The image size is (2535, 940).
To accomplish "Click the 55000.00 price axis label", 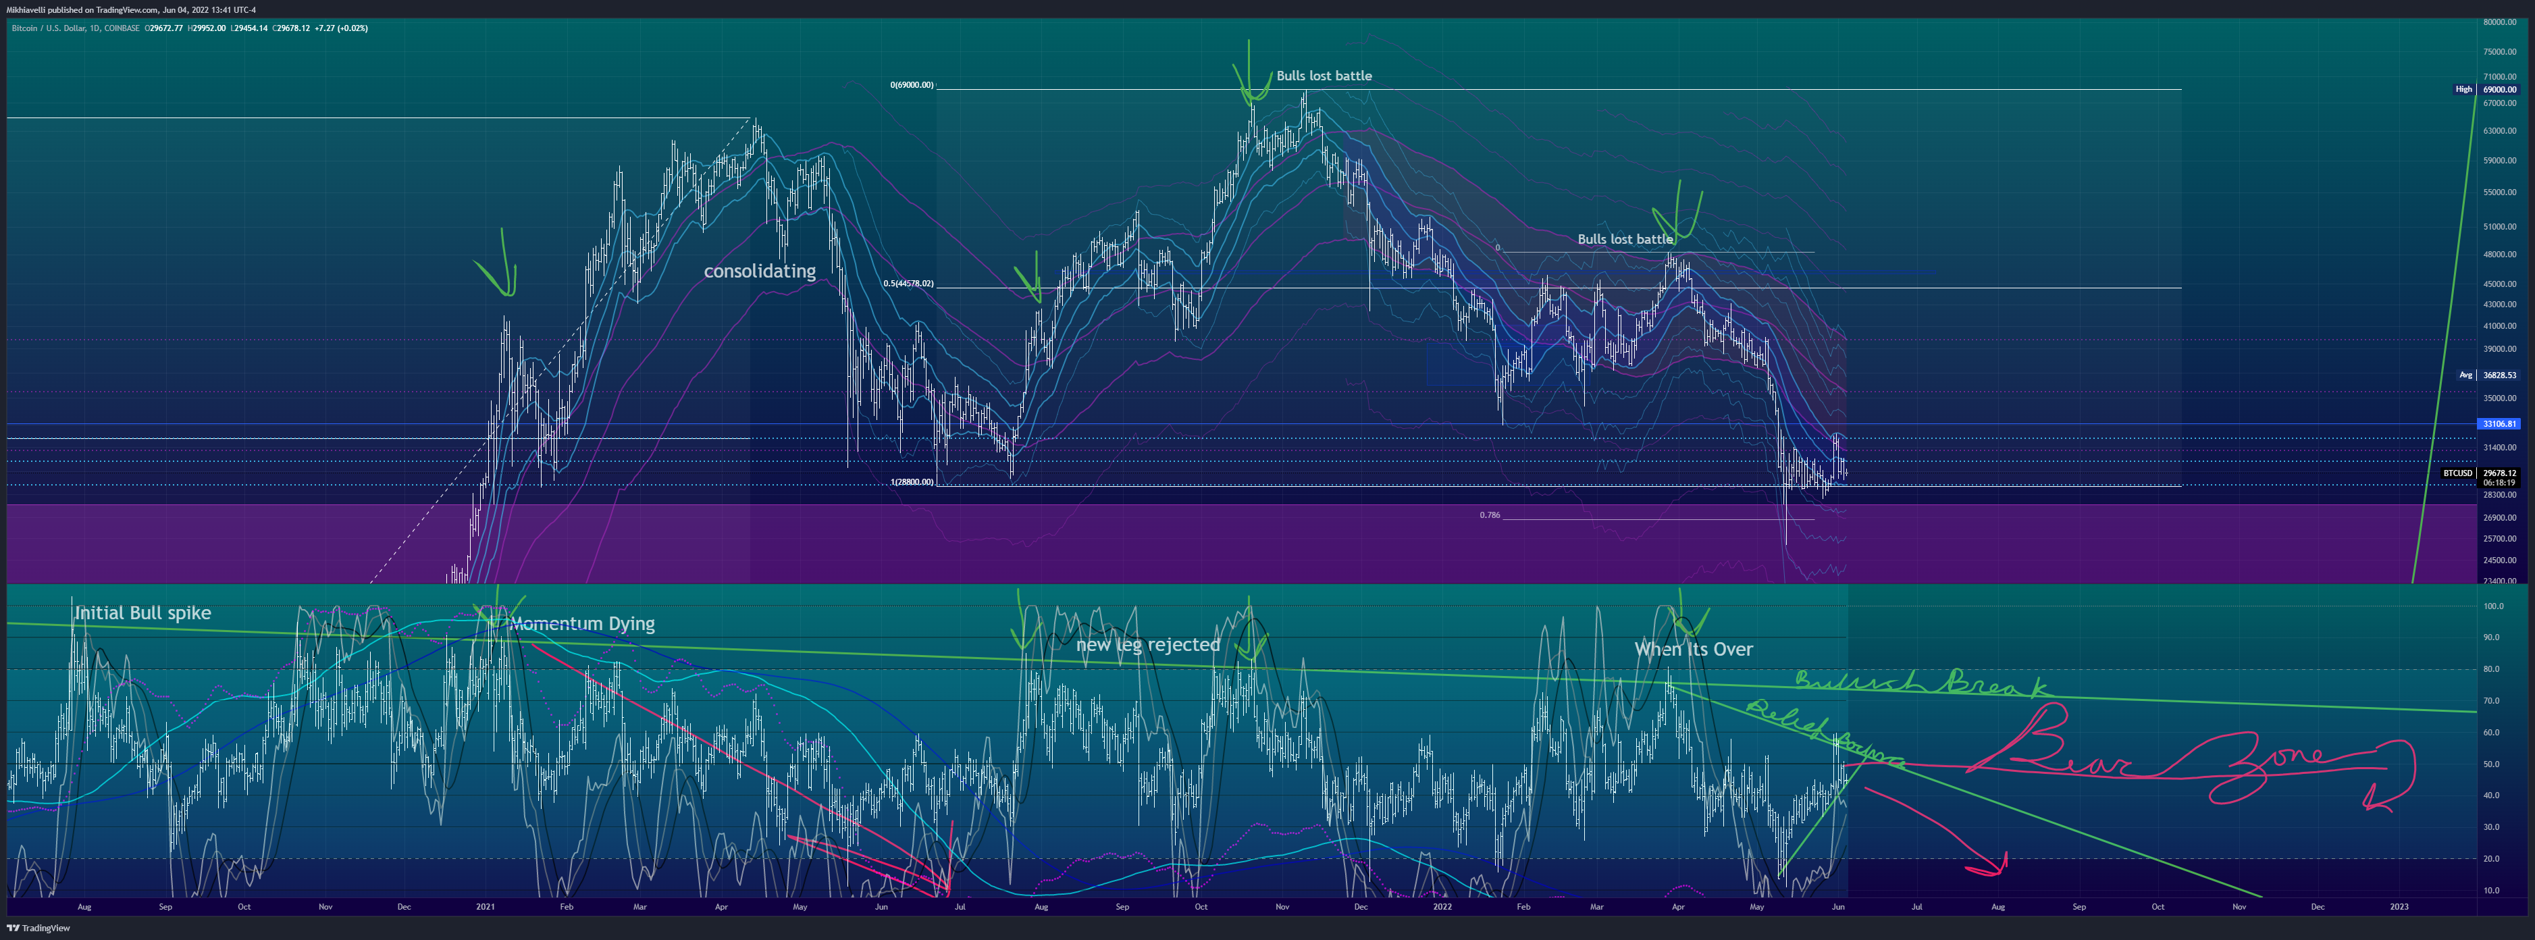I will coord(2499,193).
